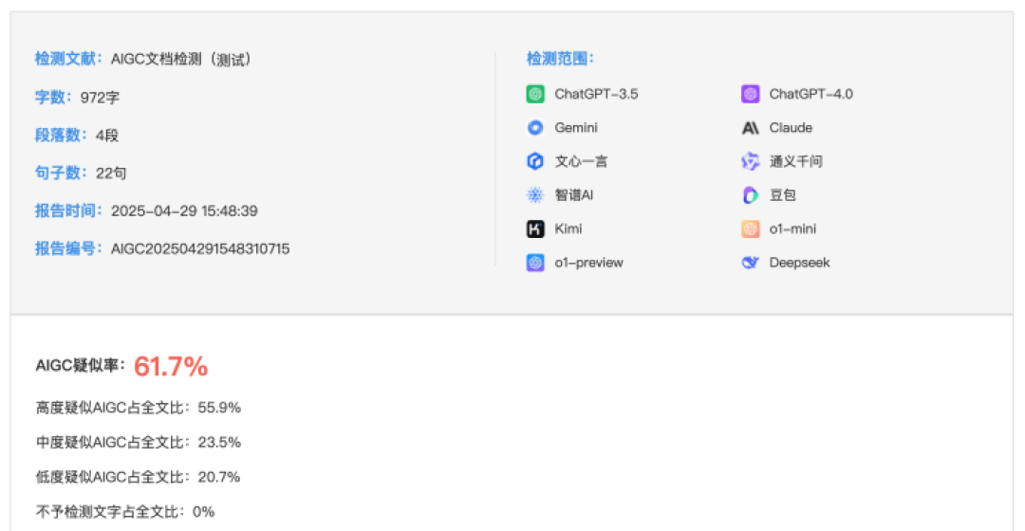Select the o1-mini label text
This screenshot has height=531, width=1025.
coord(792,229)
